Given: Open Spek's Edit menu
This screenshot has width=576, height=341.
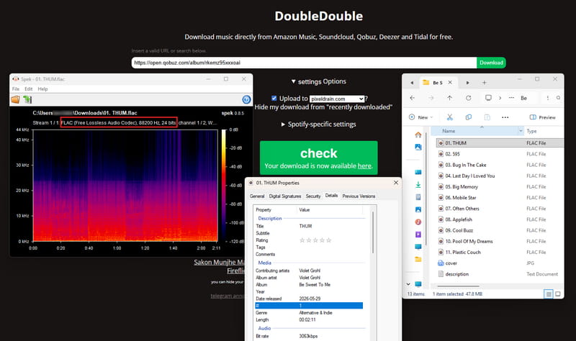Looking at the screenshot, I should pos(29,88).
